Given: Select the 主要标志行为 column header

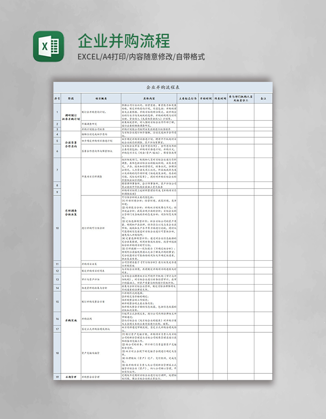Looking at the screenshot, I should (x=187, y=99).
